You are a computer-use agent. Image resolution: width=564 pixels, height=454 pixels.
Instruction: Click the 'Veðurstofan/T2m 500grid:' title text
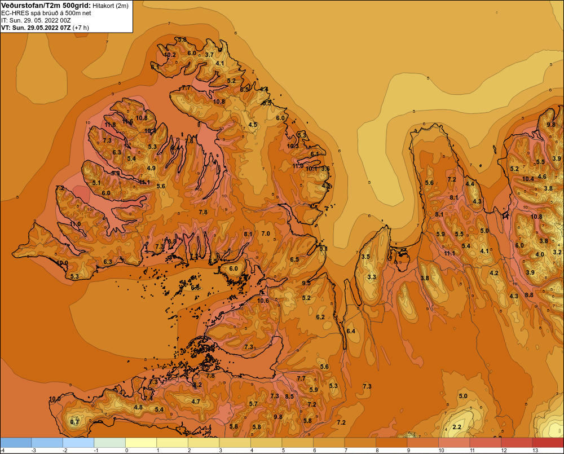pos(46,6)
